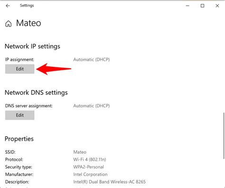This screenshot has width=225, height=188.
Task: Select the Protocol label
Action: [x=14, y=160]
